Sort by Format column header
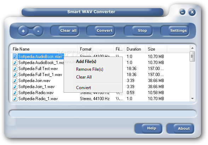208x145 pixels. 96,49
